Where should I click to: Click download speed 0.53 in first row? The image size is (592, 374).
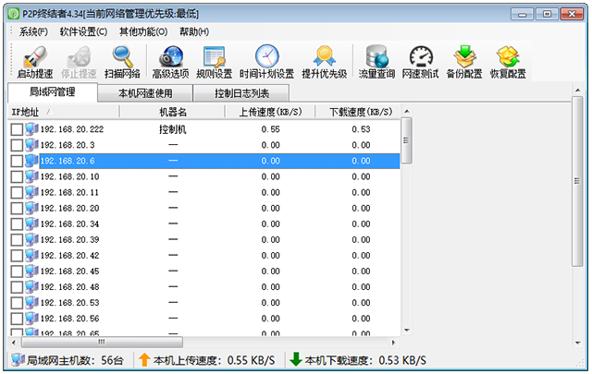coord(361,129)
